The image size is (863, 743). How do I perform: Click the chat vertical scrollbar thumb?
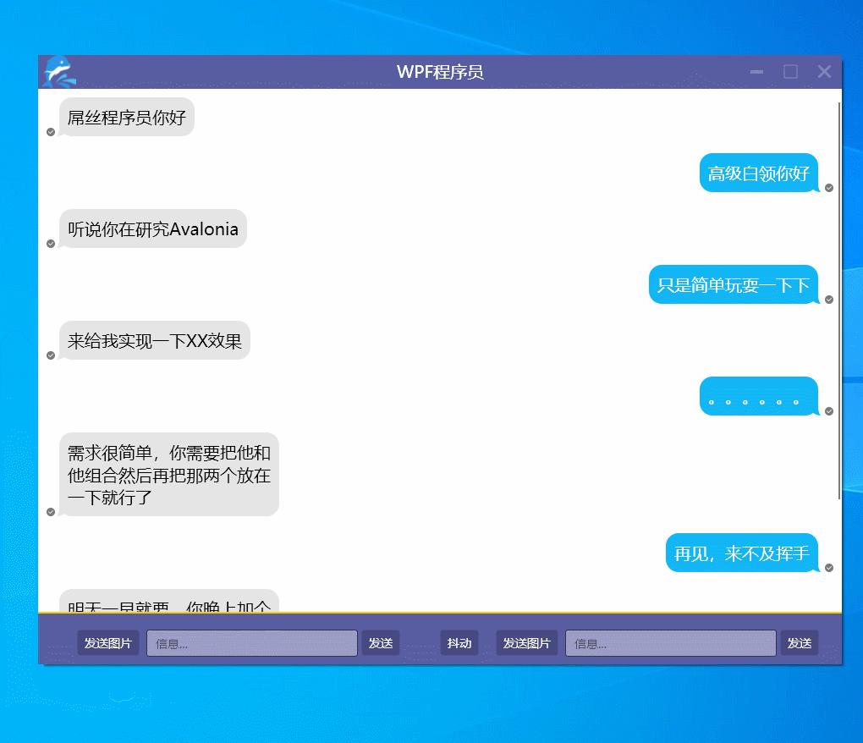(x=838, y=300)
